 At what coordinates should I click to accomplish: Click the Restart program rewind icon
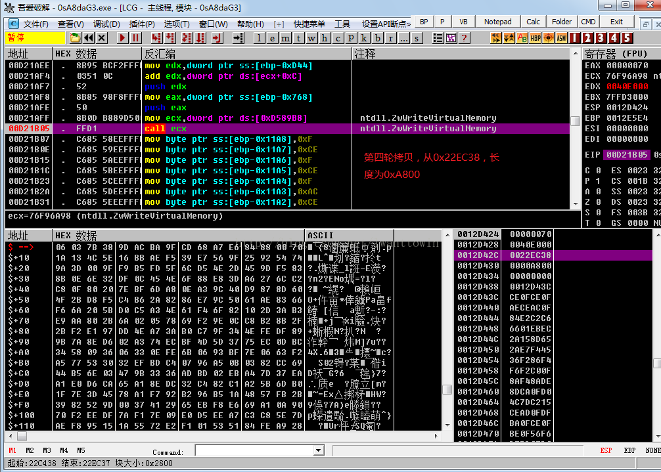pyautogui.click(x=89, y=38)
